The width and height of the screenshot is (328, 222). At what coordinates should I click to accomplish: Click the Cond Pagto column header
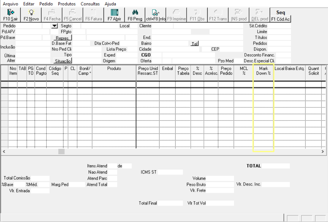[x=41, y=73]
